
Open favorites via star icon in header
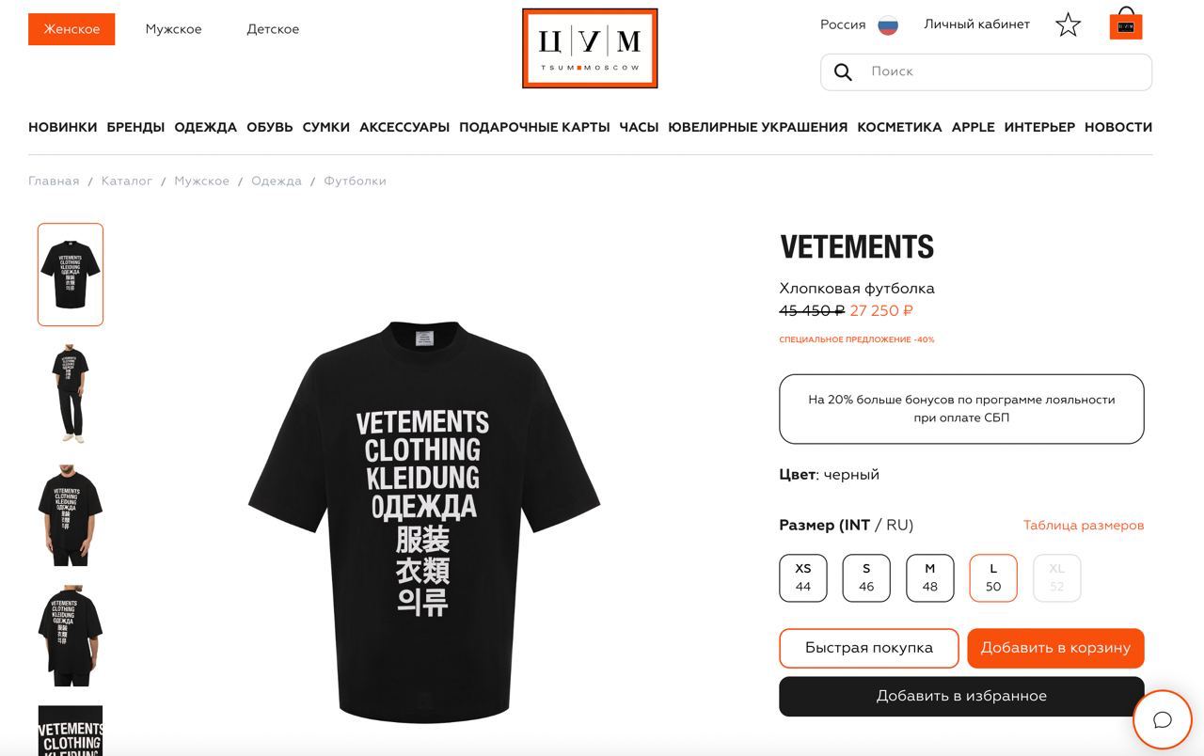pyautogui.click(x=1068, y=24)
